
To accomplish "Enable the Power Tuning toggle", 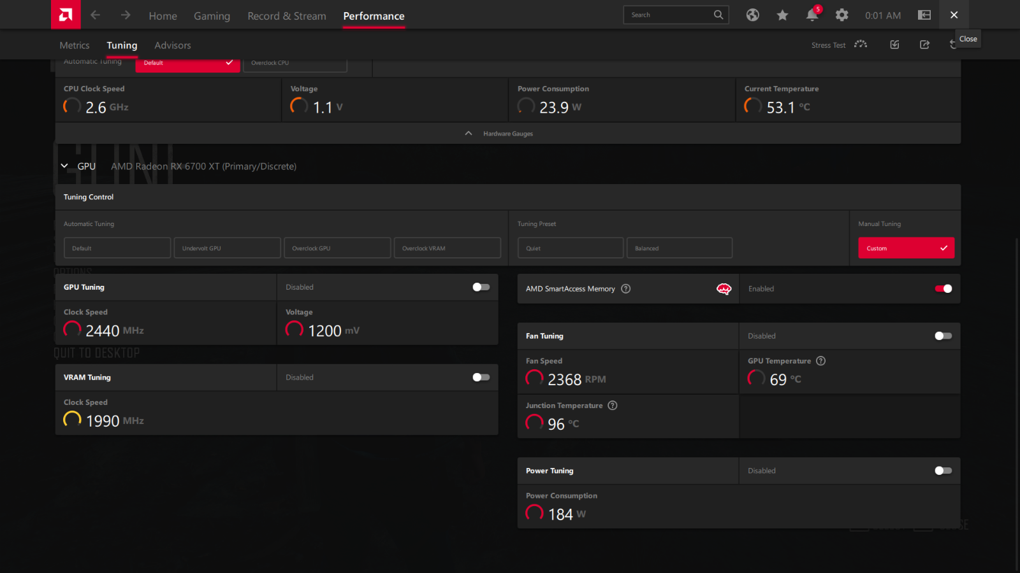I will tap(943, 471).
